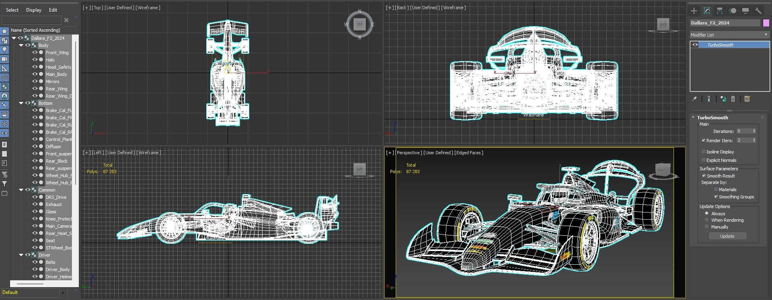Toggle Display Space Warps filter icon
Viewport: 772px width, 300px height.
4,78
